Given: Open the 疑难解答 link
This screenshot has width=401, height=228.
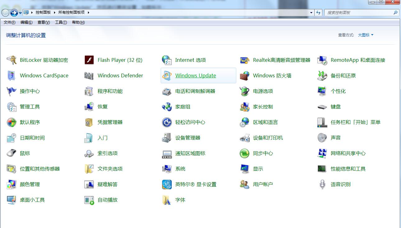Looking at the screenshot, I should pos(108,184).
